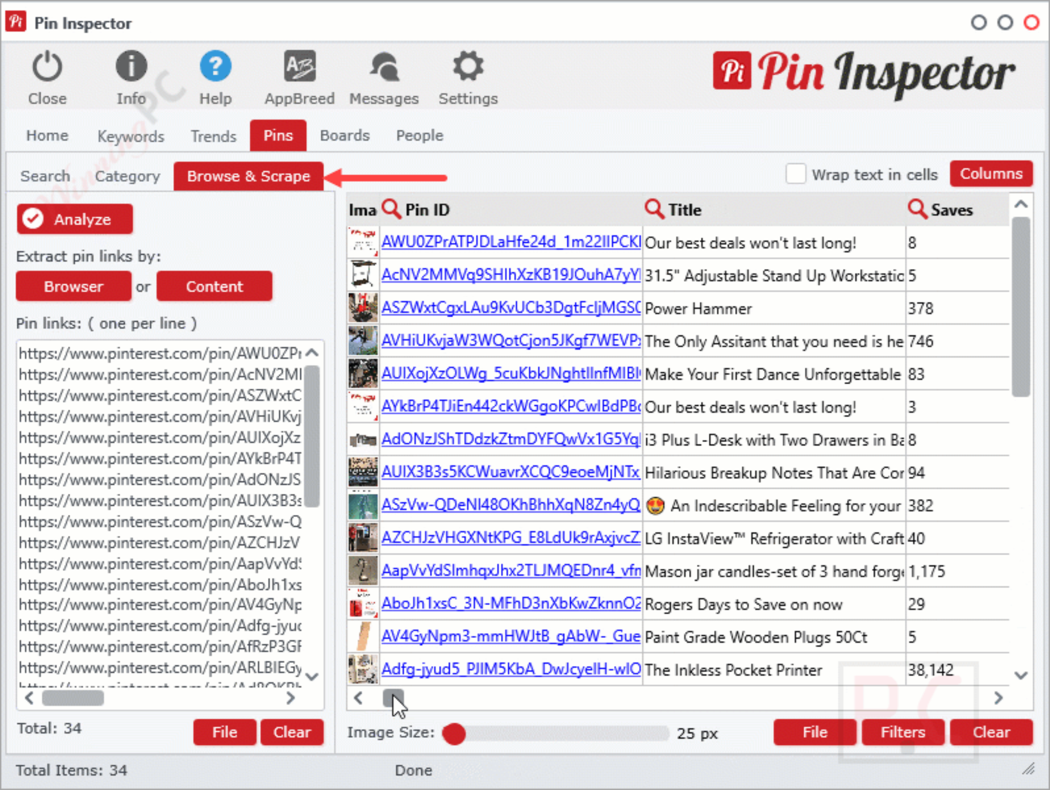Open pin link ASZWxtCgxLAu9KvUCb3DgtFcIjMGSC
This screenshot has height=790, width=1050.
coord(511,307)
